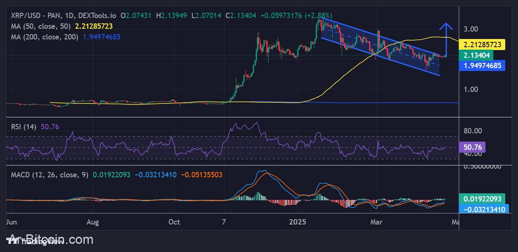Click the Mar date axis label

(377, 222)
